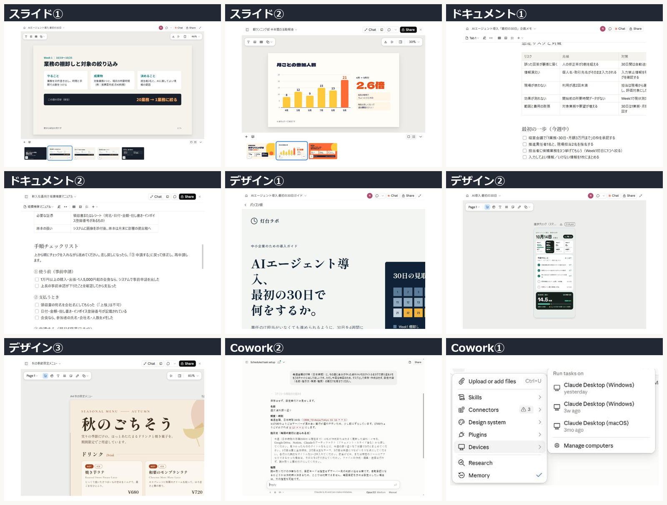667x505 pixels.
Task: Go back with arrow beside パソコン版 in デザイン①
Action: [x=246, y=205]
